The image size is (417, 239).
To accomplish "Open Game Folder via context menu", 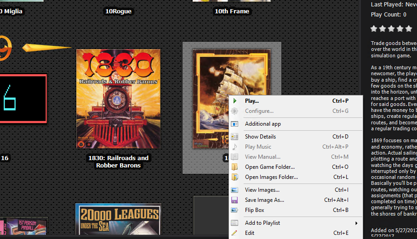I will pyautogui.click(x=296, y=167).
